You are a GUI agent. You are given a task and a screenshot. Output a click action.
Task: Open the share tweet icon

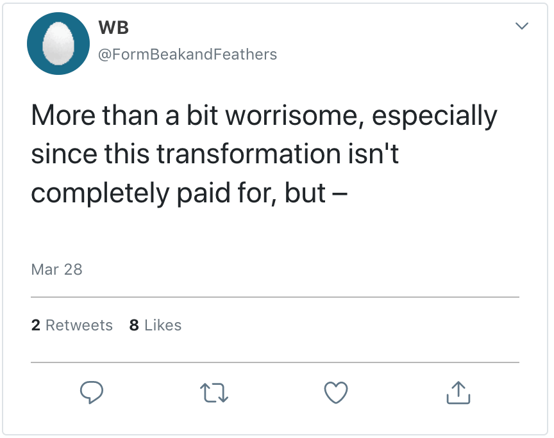coord(458,392)
